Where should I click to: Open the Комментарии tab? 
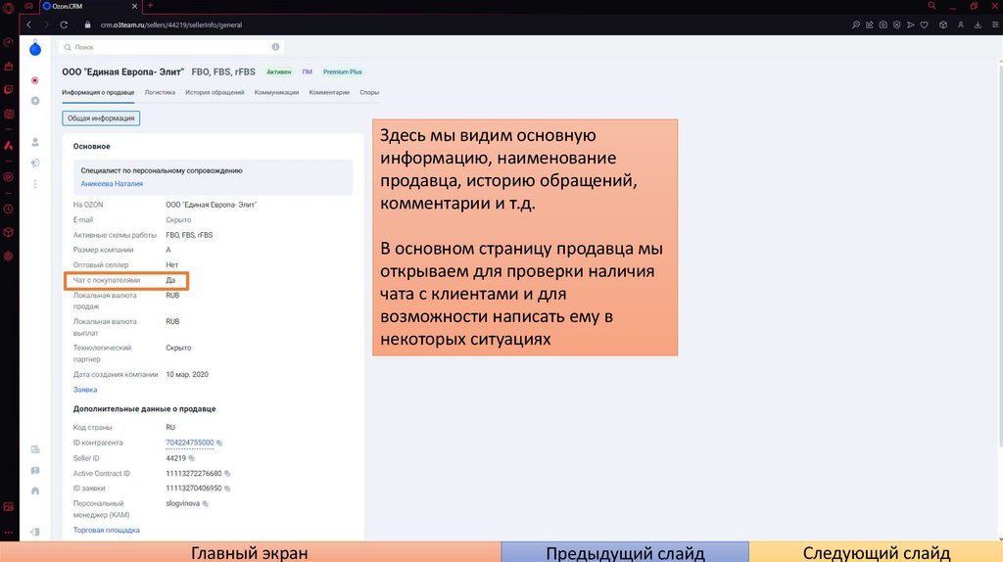329,92
